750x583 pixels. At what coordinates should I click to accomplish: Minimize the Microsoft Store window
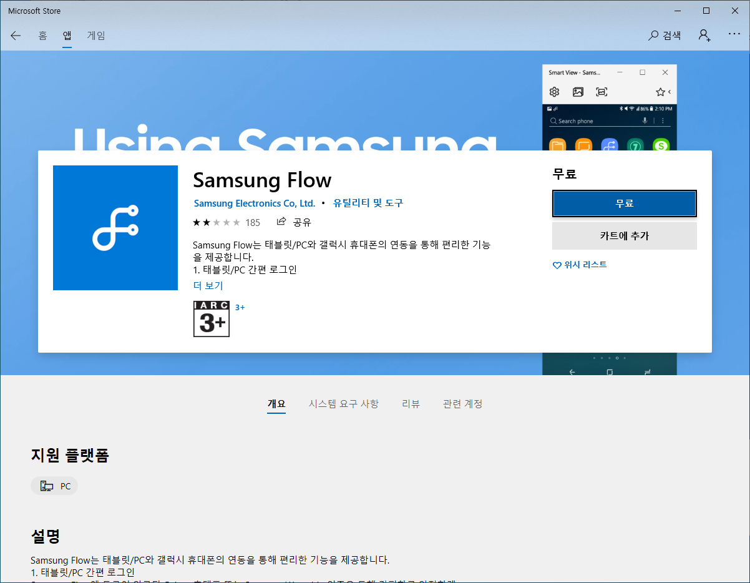(x=678, y=11)
